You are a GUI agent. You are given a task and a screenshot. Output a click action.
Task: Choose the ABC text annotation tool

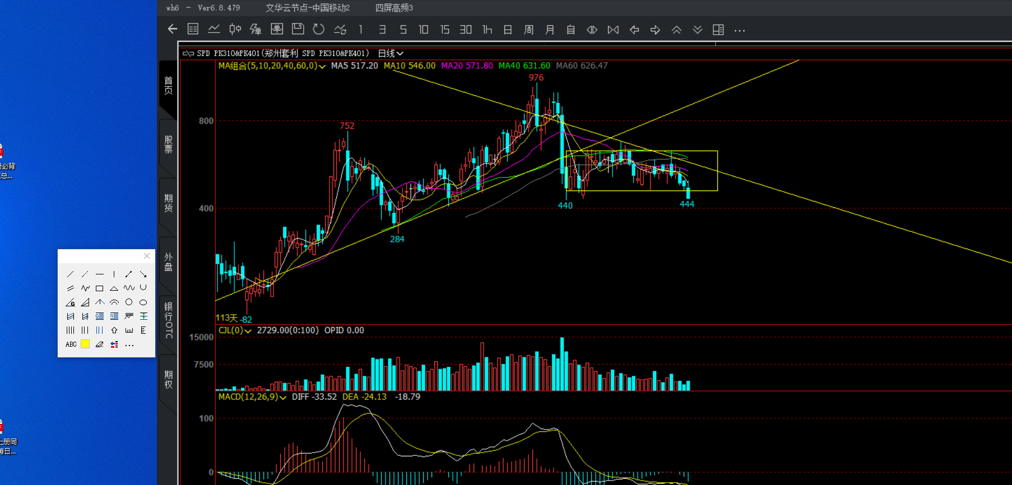[71, 344]
